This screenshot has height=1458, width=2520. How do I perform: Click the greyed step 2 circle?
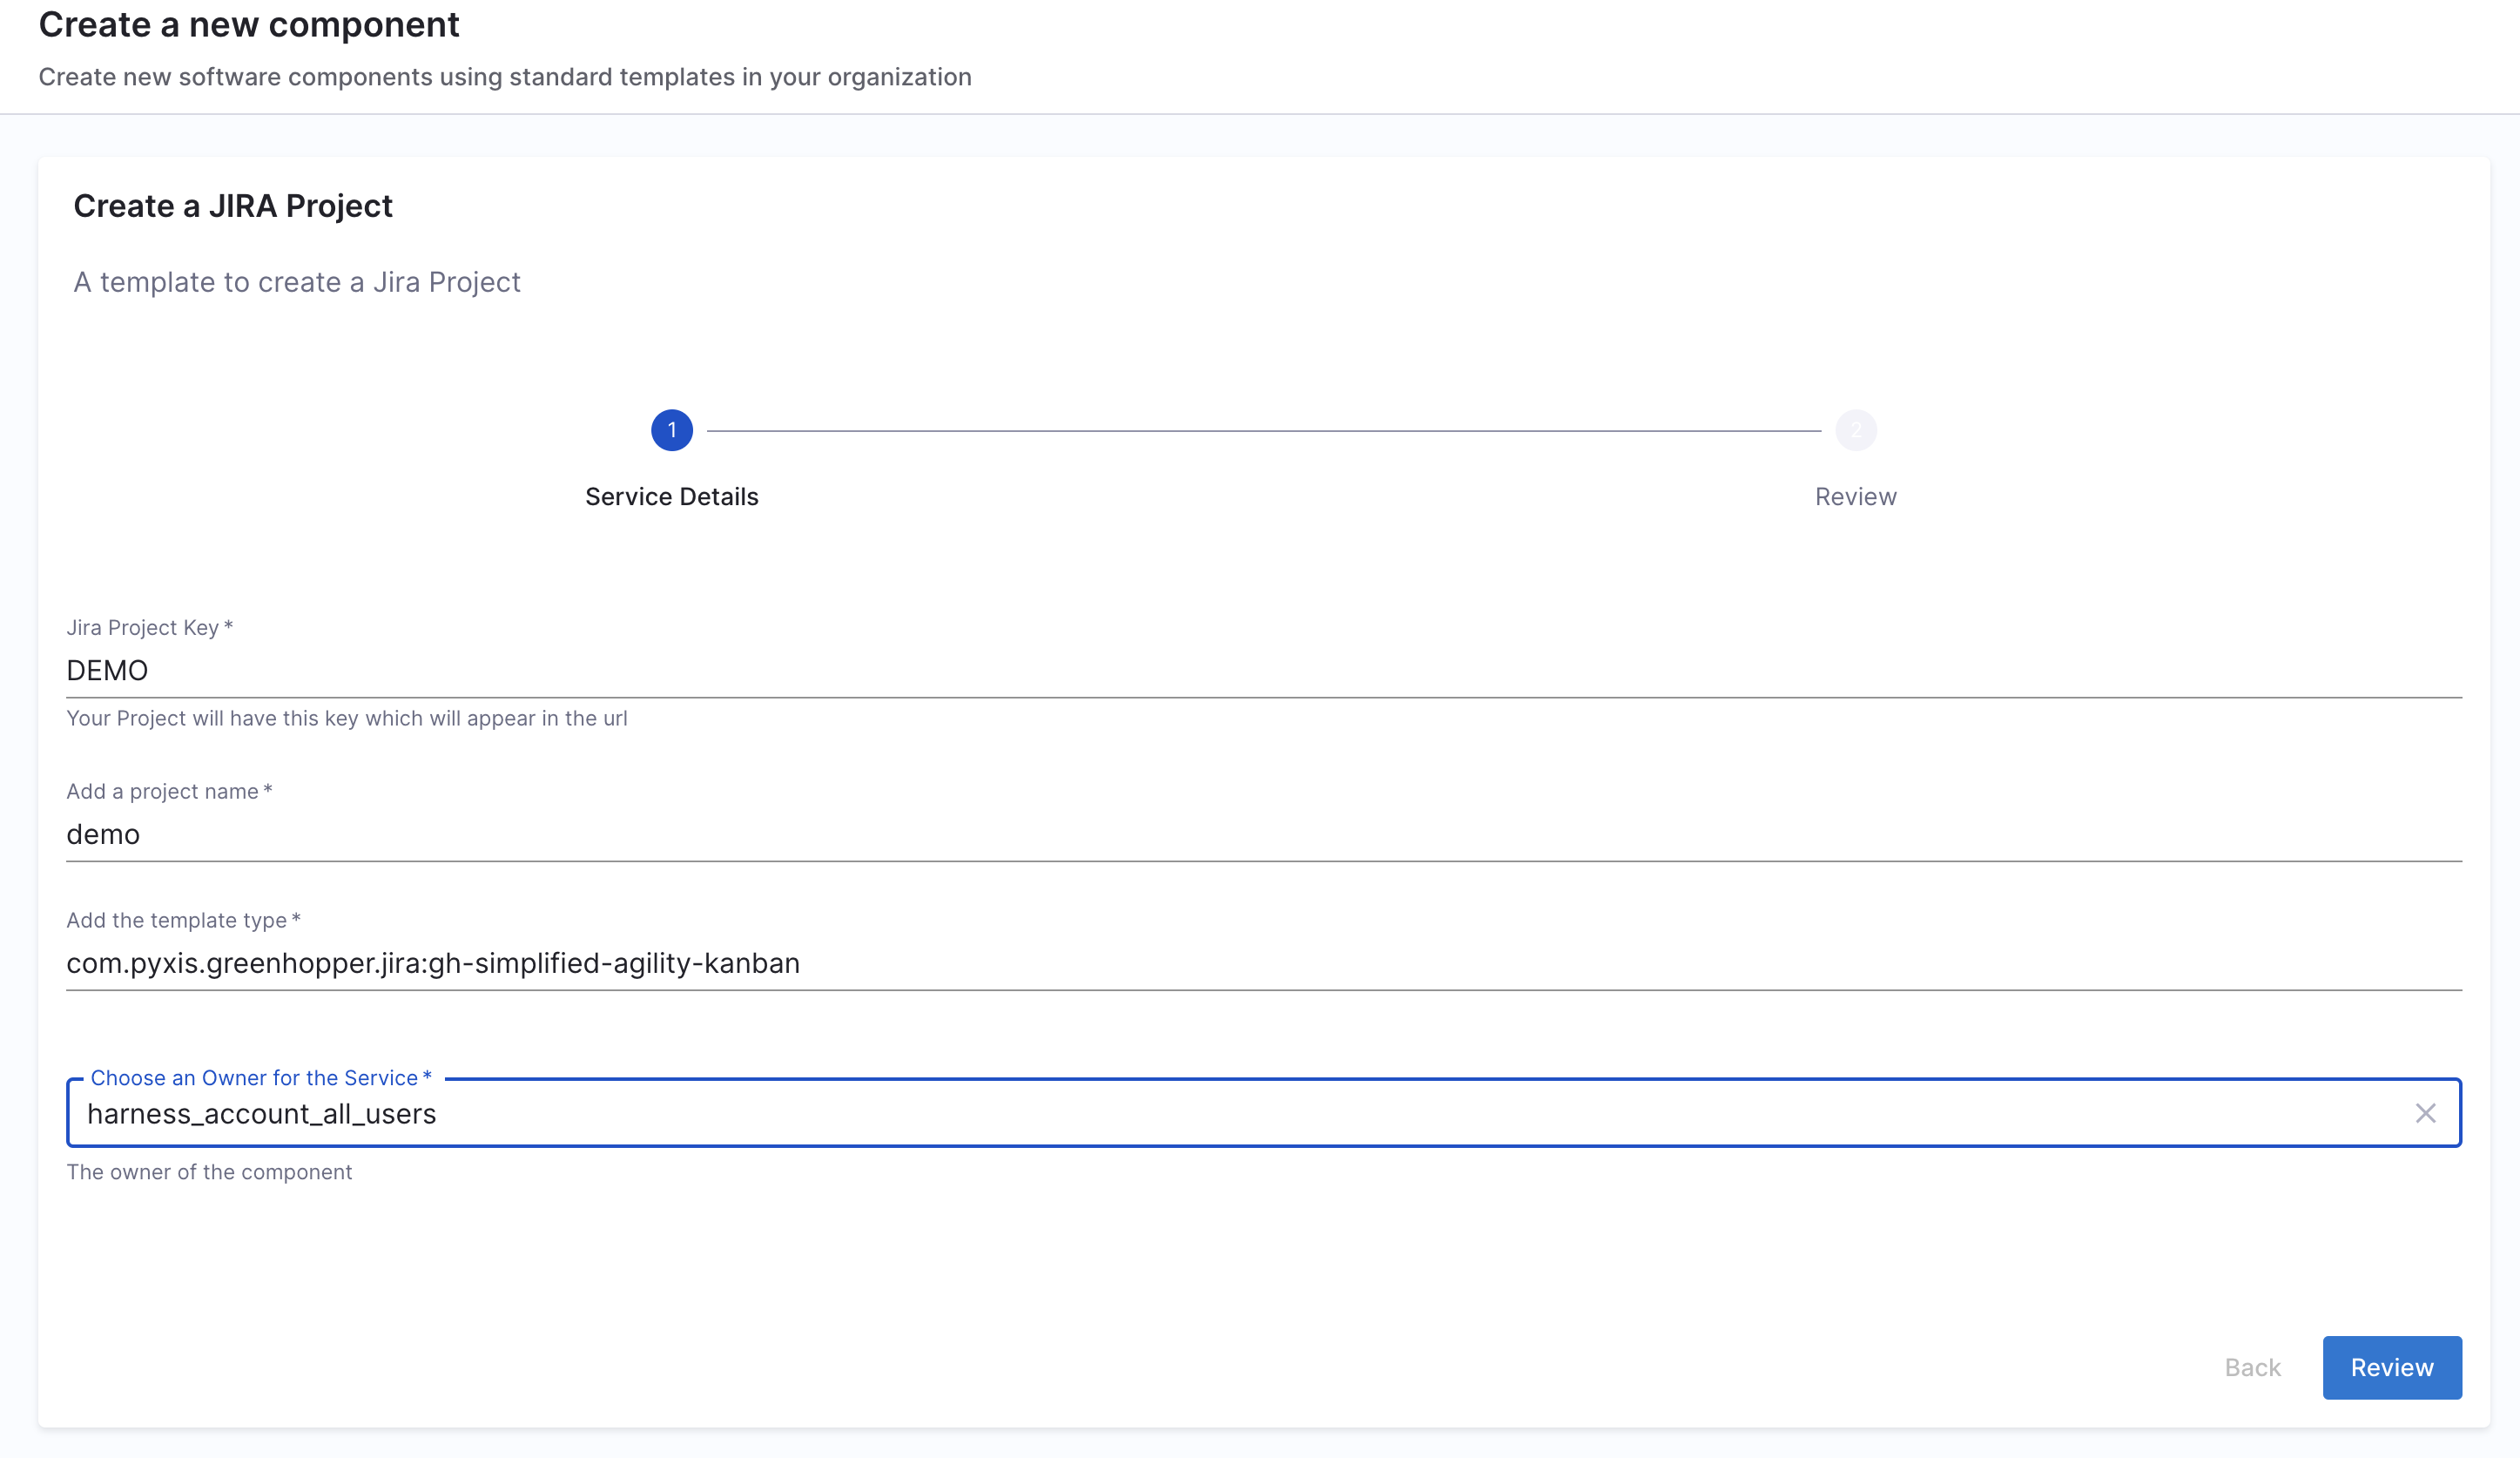pyautogui.click(x=1855, y=430)
